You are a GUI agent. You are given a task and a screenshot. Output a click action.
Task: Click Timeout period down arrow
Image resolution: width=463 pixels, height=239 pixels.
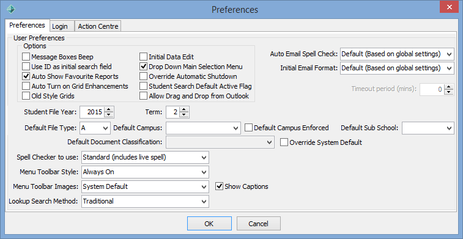coord(449,92)
